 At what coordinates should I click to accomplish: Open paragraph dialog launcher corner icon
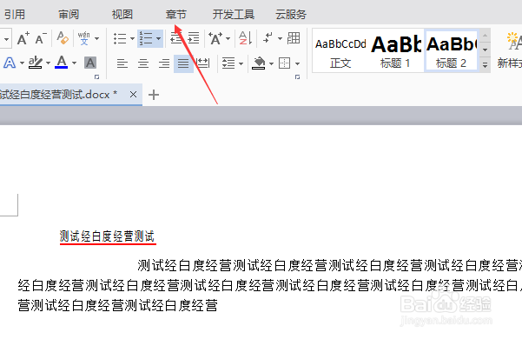point(297,76)
